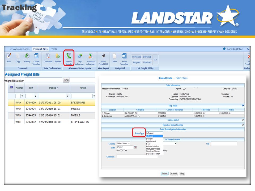This screenshot has height=191, width=255.
Task: Sort by Agency column header
Action: pyautogui.click(x=19, y=88)
